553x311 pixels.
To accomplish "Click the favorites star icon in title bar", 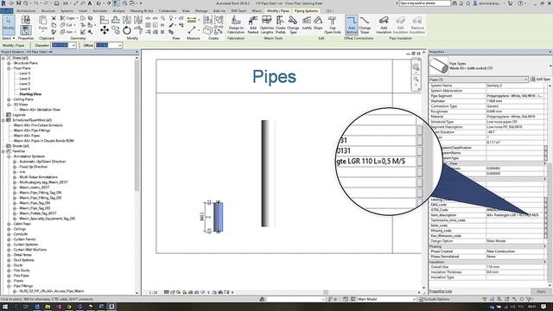I will [468, 3].
